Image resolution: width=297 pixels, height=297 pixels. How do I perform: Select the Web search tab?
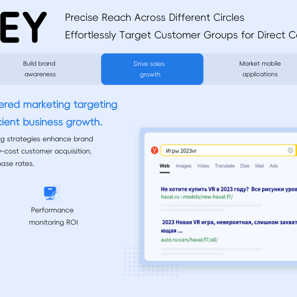pos(164,166)
